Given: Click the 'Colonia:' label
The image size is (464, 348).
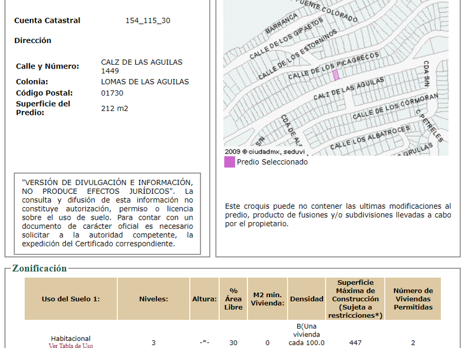Looking at the screenshot, I should [32, 82].
